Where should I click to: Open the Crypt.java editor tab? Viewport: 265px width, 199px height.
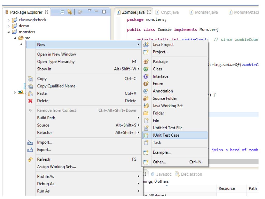(167, 12)
